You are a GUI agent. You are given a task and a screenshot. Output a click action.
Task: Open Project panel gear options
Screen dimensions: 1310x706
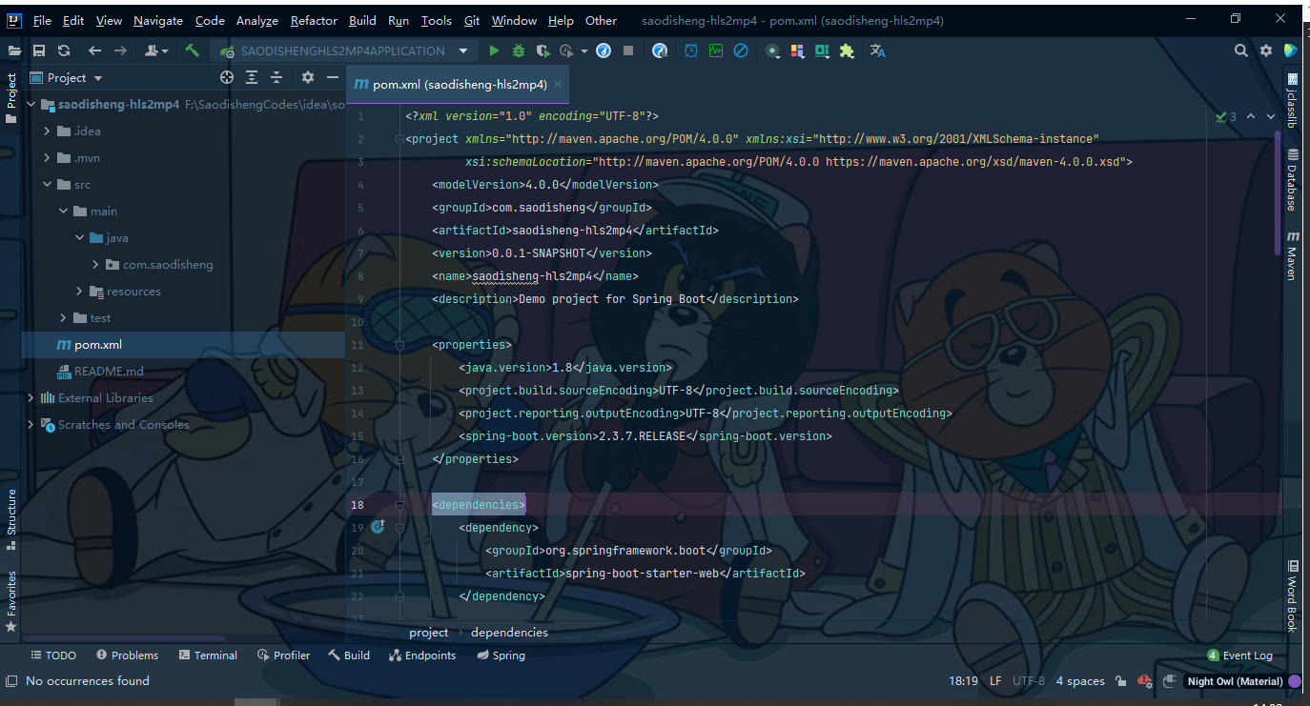307,77
